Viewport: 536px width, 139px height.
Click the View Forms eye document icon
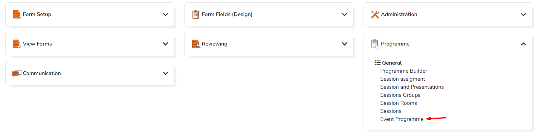[17, 44]
